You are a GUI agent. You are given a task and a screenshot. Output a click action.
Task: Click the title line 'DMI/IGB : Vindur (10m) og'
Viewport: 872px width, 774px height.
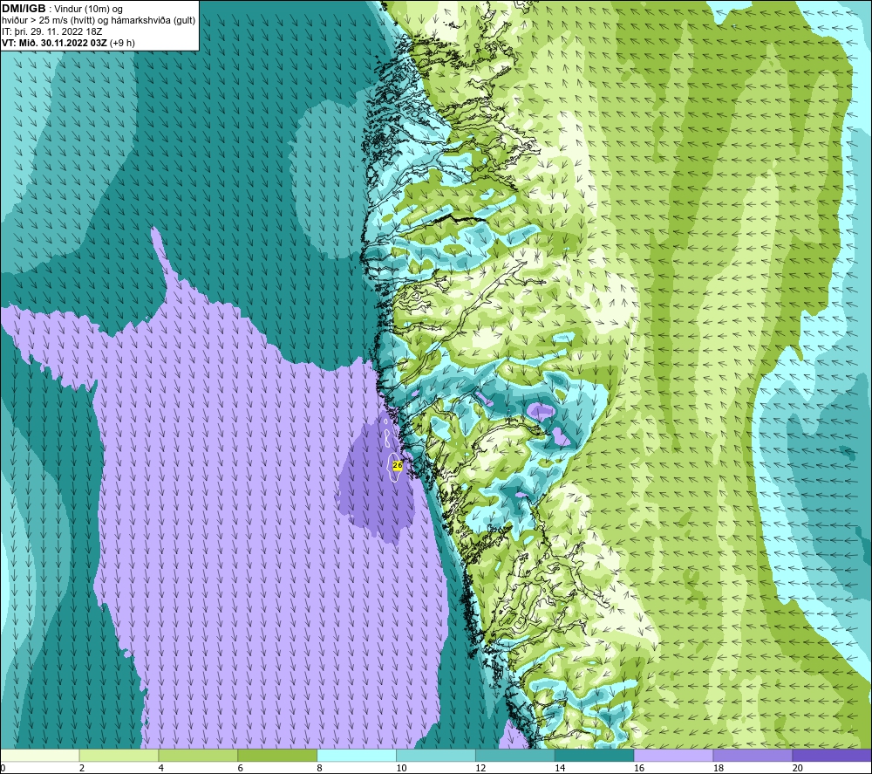(62, 9)
